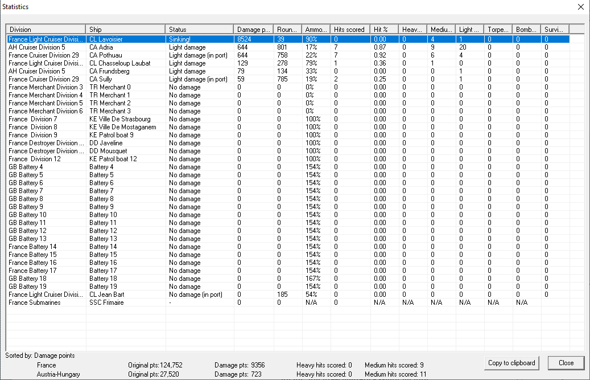Viewport: 590px width, 380px height.
Task: Click the 167% ammo value
Action: 313,279
